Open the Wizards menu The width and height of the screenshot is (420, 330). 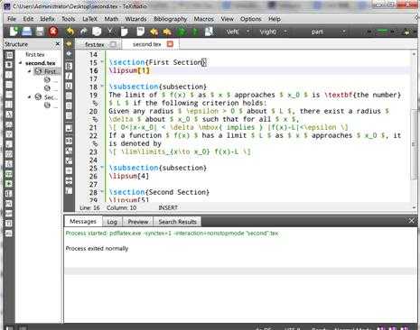point(135,19)
